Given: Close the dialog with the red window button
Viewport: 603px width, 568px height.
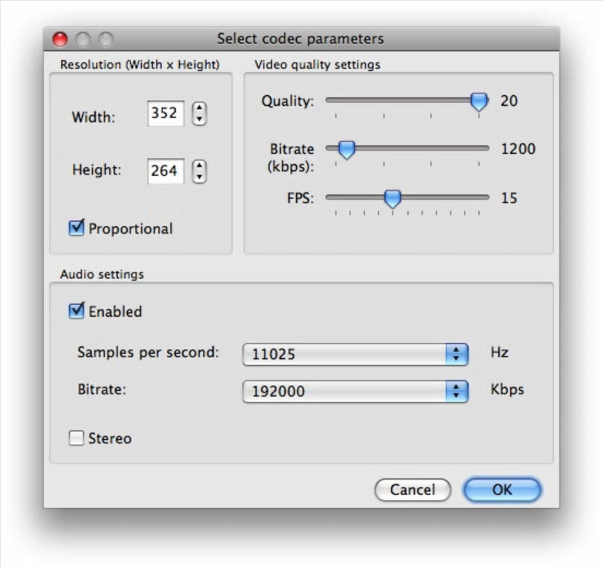Looking at the screenshot, I should [60, 40].
